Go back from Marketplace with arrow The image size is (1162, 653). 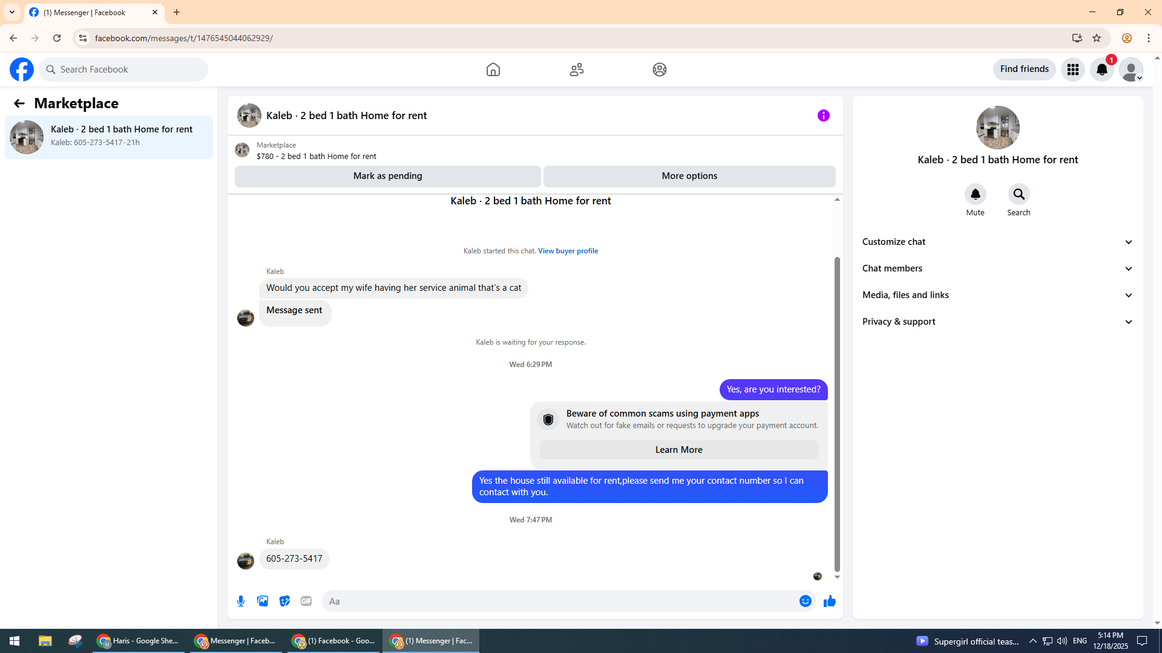click(19, 103)
